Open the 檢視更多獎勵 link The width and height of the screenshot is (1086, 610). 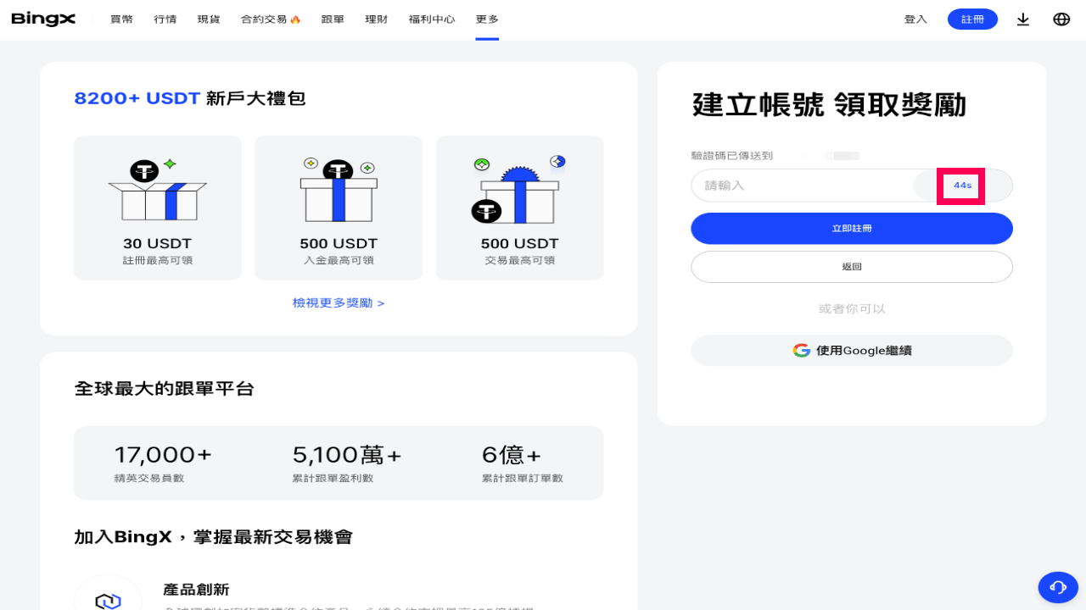pos(339,303)
